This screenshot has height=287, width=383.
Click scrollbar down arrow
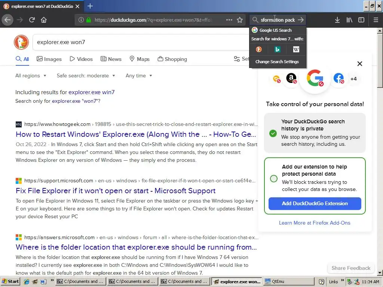(x=380, y=272)
